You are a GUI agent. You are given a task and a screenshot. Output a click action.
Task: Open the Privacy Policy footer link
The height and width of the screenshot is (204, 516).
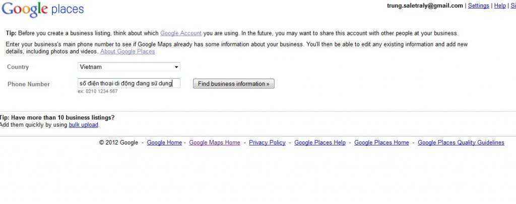coord(267,143)
